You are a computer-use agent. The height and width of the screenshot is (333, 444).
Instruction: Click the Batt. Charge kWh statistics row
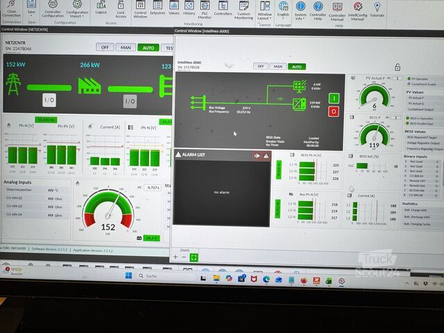point(422,210)
